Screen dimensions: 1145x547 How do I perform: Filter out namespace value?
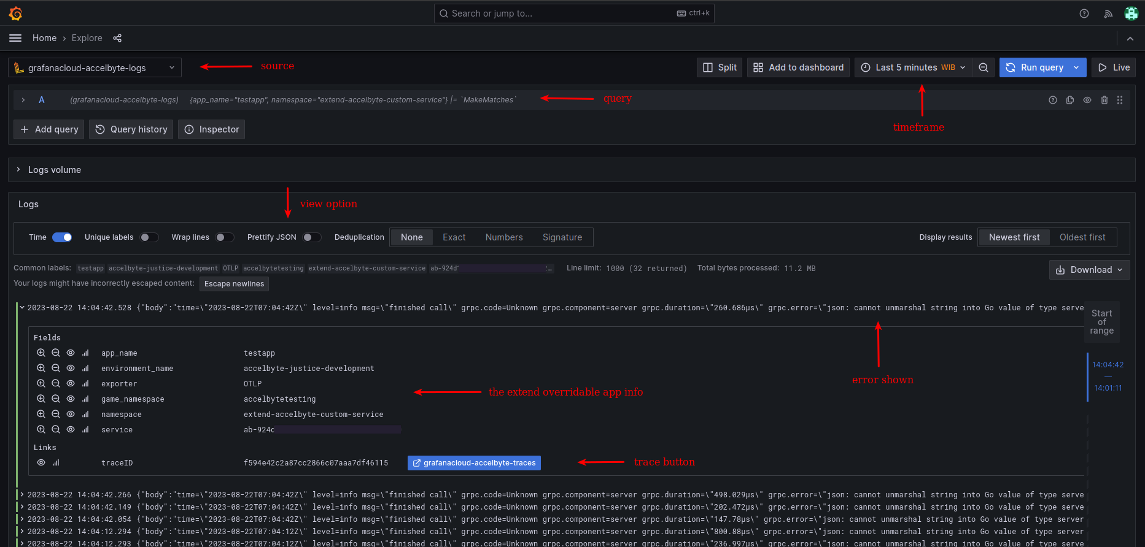56,414
